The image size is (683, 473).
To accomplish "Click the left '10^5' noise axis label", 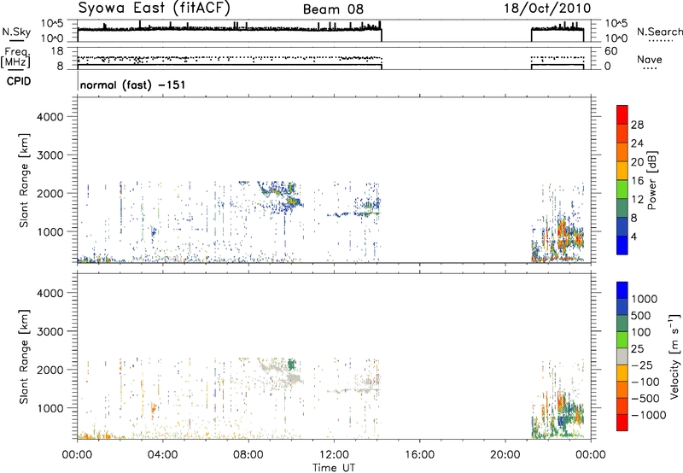I will tap(52, 23).
